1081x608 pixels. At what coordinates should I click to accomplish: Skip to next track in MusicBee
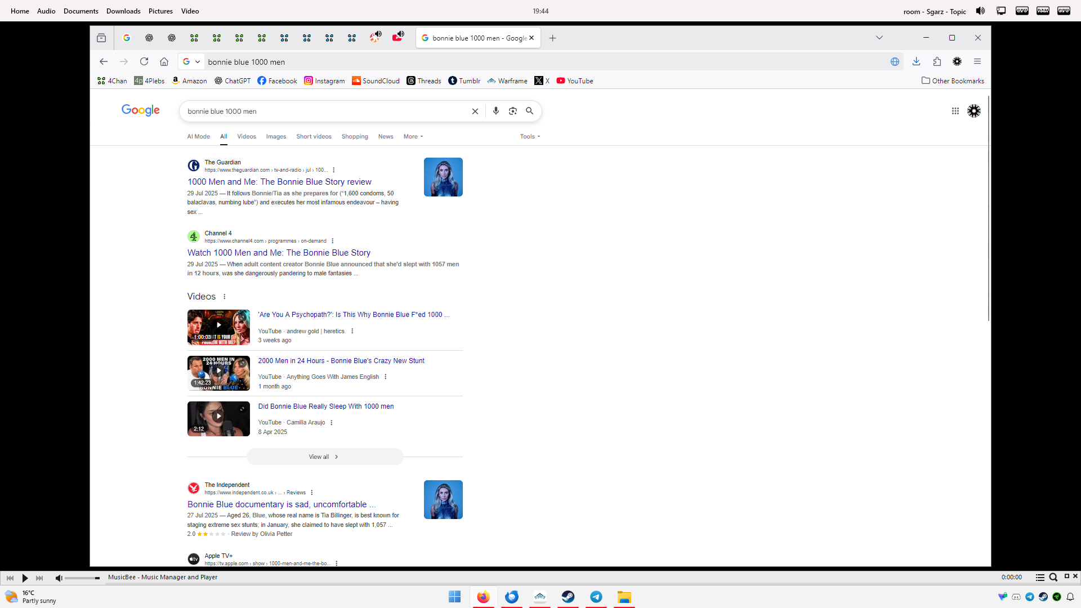pos(39,578)
